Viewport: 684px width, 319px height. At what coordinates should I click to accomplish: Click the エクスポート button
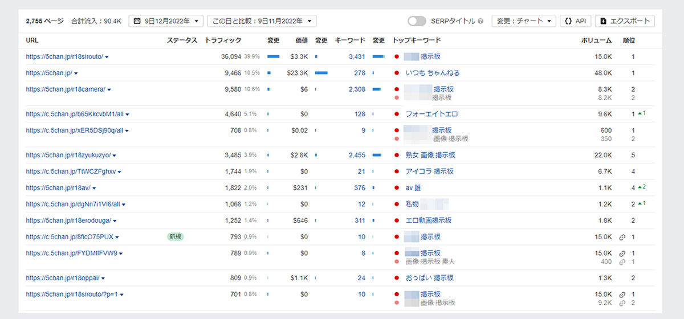pyautogui.click(x=625, y=21)
